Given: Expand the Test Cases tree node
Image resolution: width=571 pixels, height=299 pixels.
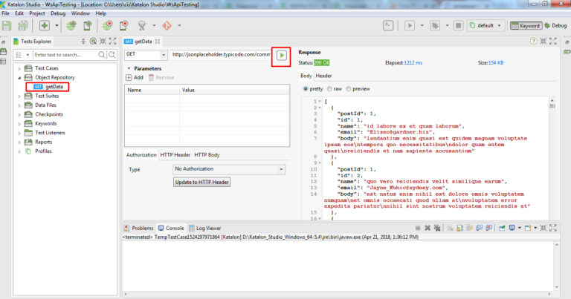Looking at the screenshot, I should [19, 68].
